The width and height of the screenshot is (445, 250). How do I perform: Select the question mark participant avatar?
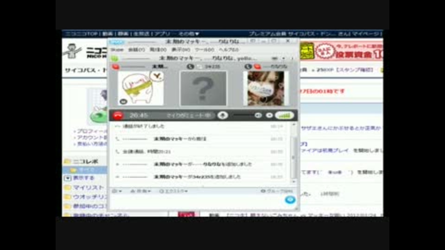click(x=203, y=88)
